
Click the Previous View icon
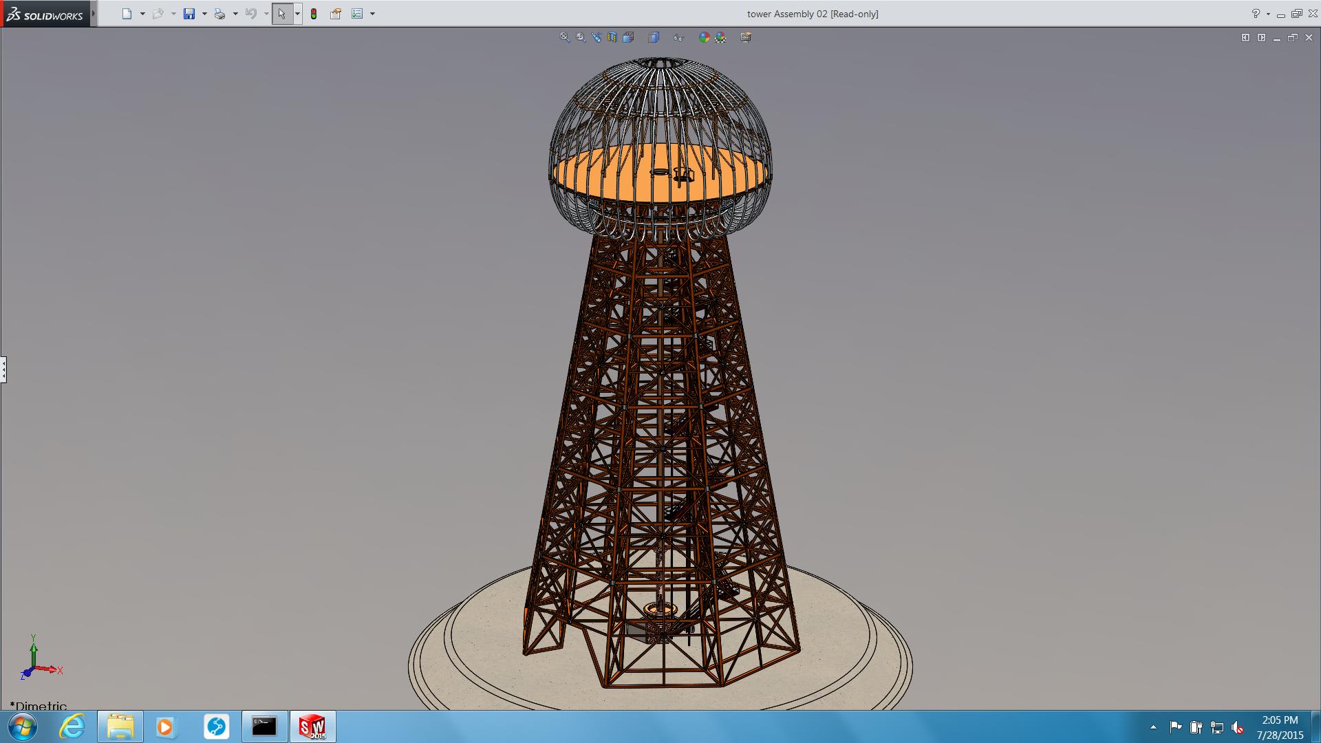[x=596, y=37]
